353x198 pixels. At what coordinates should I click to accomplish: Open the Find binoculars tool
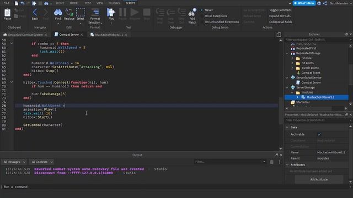point(58,13)
